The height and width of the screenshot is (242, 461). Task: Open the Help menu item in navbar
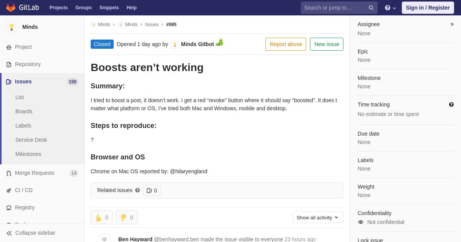pos(132,8)
